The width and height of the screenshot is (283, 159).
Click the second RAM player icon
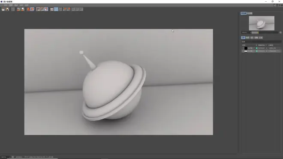69,9
